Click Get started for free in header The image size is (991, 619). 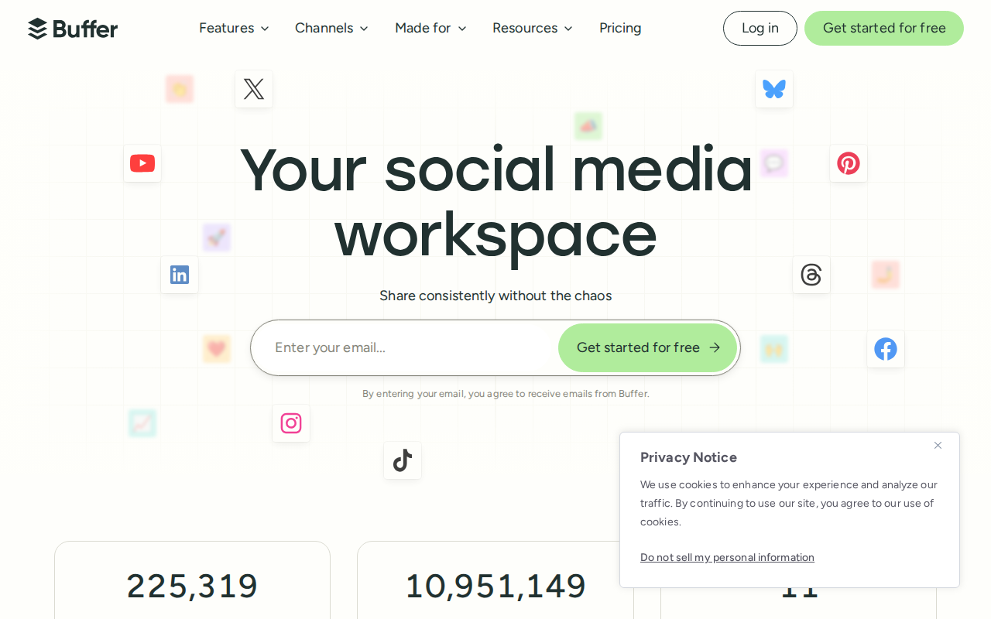(x=883, y=28)
